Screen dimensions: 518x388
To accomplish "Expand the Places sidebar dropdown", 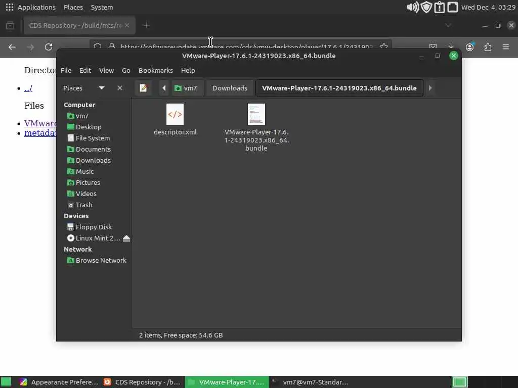I will click(101, 88).
